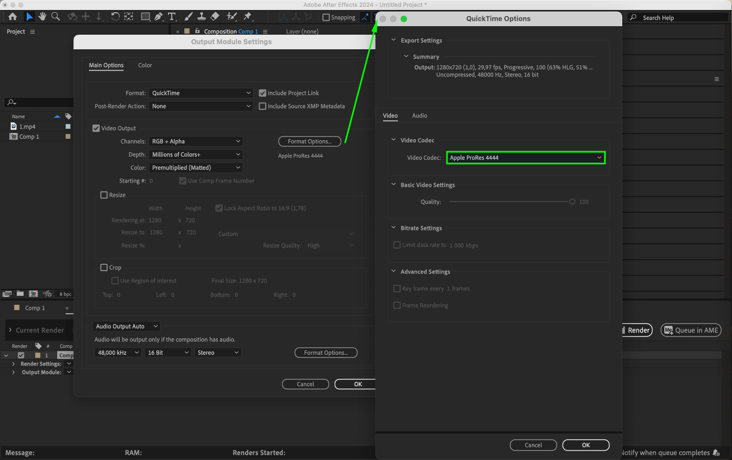Pick the Type text tool
The height and width of the screenshot is (460, 732).
coord(172,16)
